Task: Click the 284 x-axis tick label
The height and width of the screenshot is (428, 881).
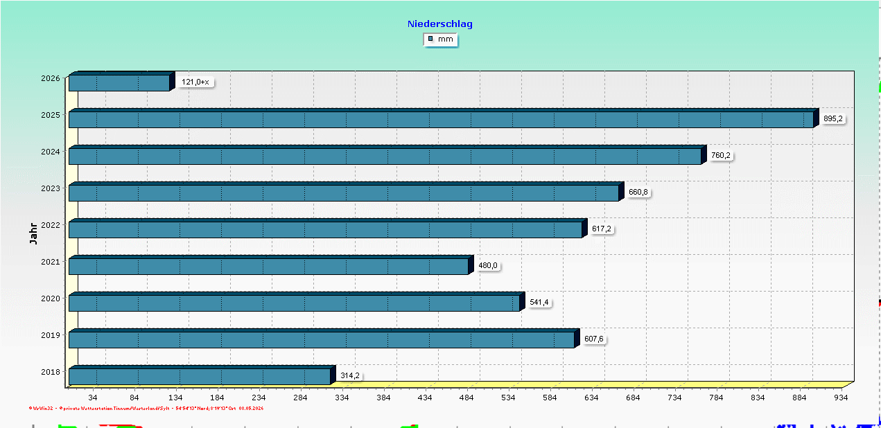Action: click(x=300, y=398)
